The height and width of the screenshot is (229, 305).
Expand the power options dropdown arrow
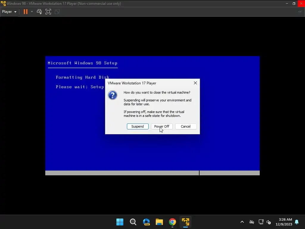point(32,12)
